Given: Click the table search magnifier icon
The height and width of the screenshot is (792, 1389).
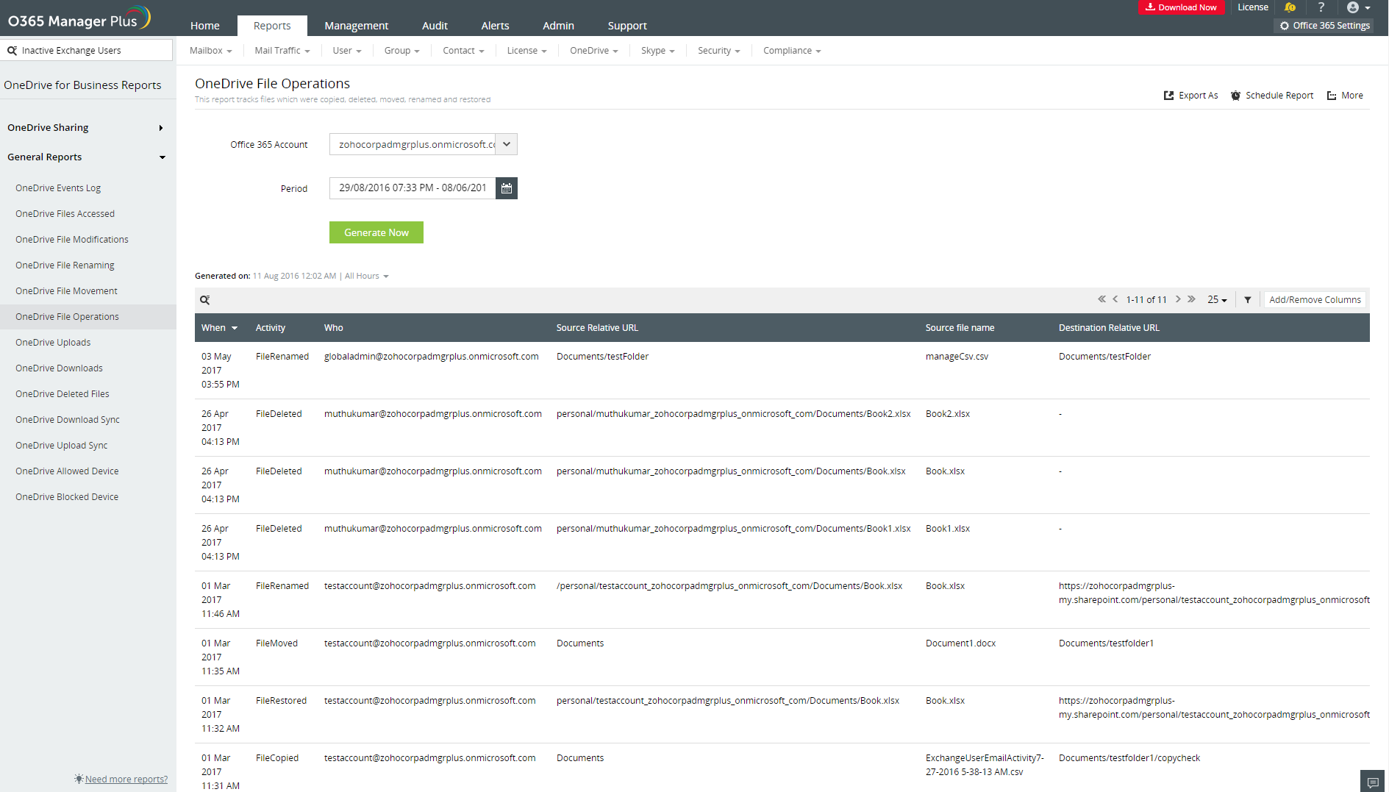Looking at the screenshot, I should point(205,300).
